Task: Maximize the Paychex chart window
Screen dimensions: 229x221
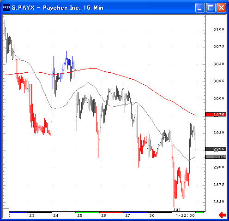Action: click(211, 7)
